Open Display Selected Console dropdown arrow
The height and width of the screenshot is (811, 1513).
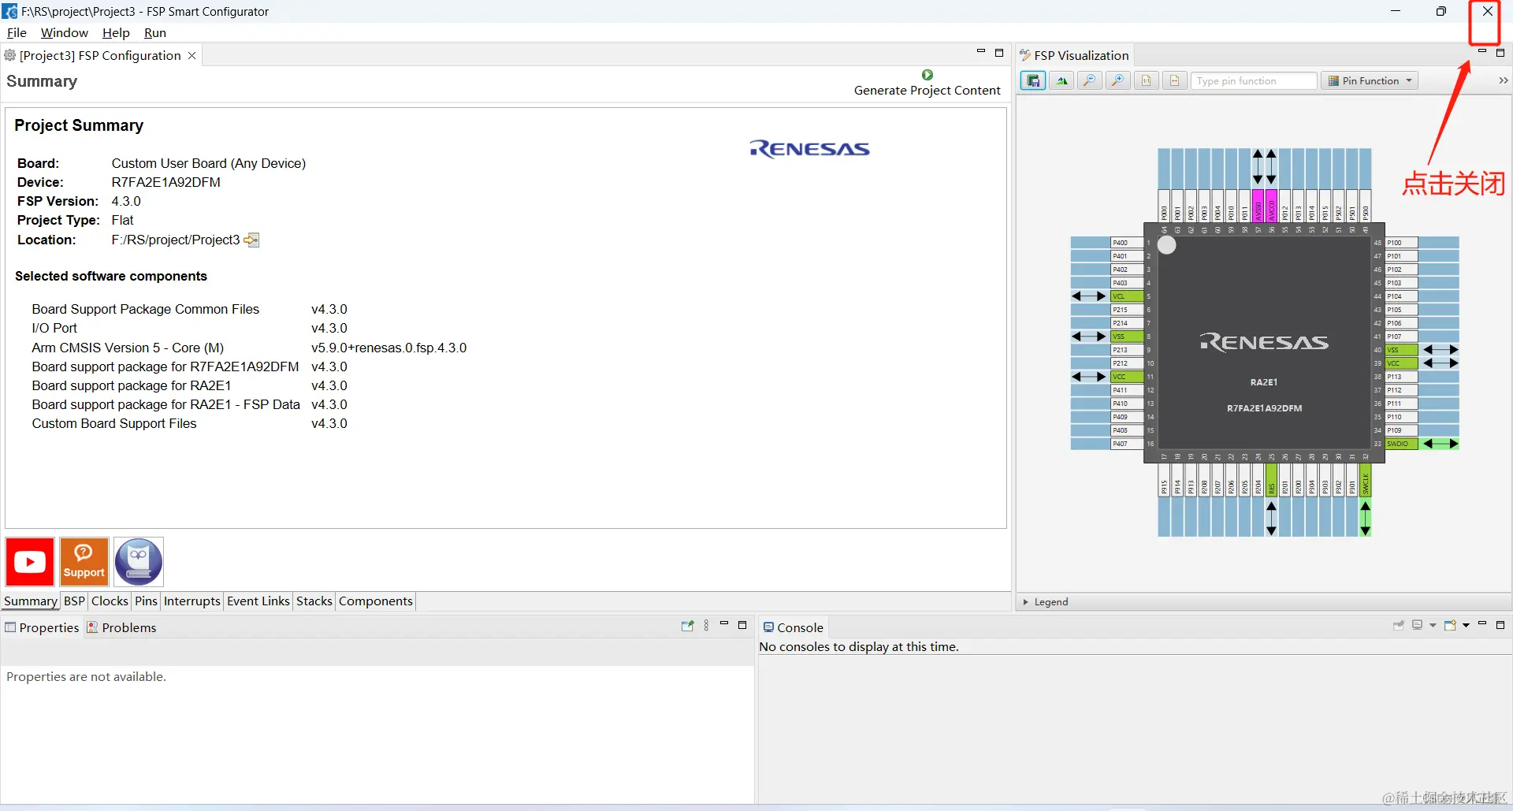[1433, 626]
